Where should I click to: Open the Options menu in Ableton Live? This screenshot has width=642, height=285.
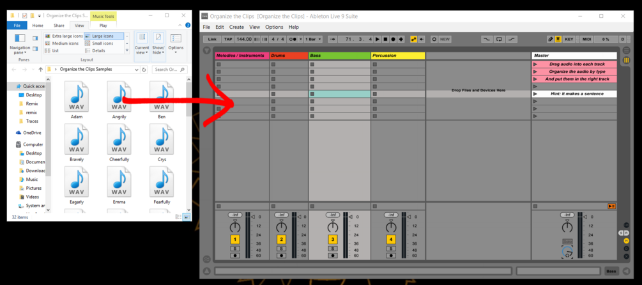274,27
